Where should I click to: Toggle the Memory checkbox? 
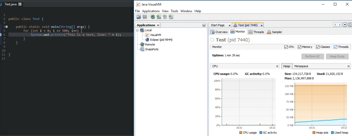point(300,47)
